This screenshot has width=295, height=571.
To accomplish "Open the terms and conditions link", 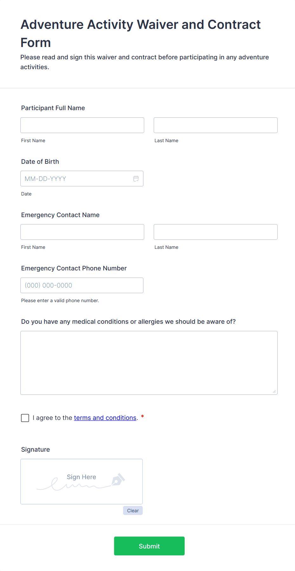I will point(105,418).
